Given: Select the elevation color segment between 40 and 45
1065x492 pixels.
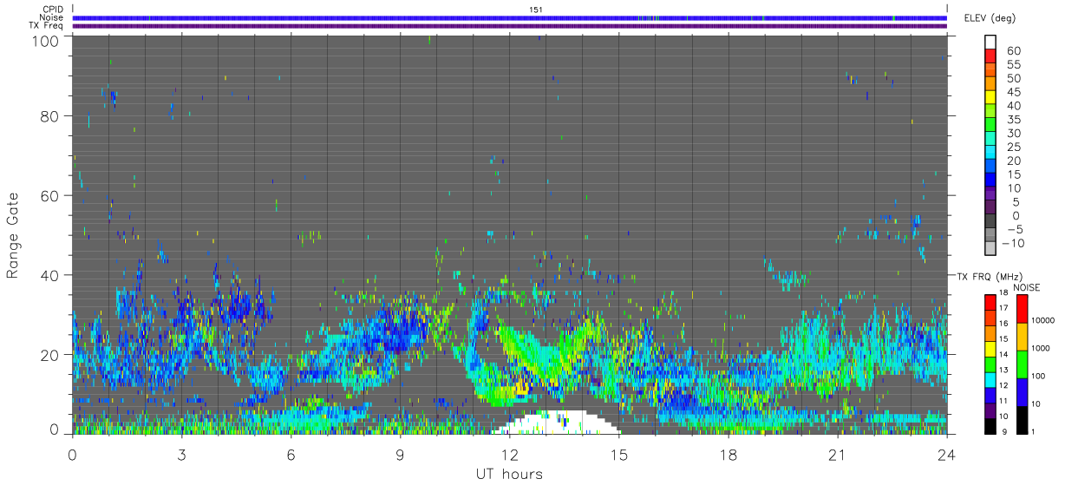Looking at the screenshot, I should [x=990, y=97].
